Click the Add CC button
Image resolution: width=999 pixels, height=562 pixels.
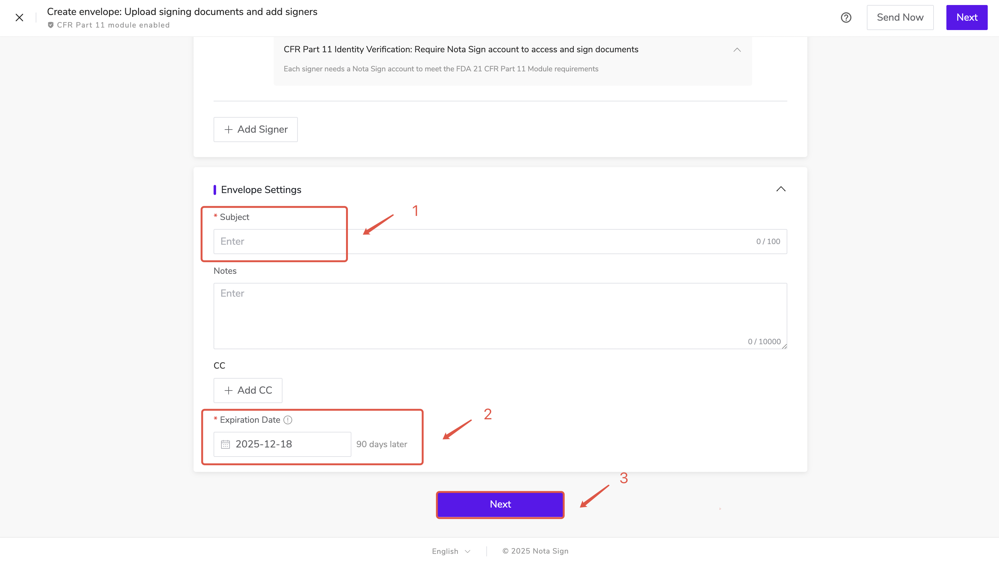(248, 390)
